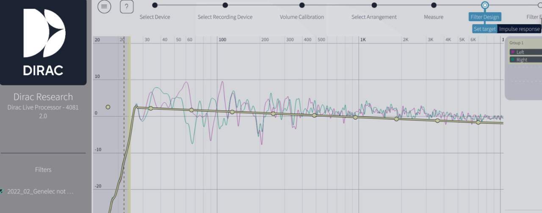The image size is (542, 213).
Task: Toggle the checkbox beside 2022_02_Genelec filter
Action: pyautogui.click(x=2, y=191)
